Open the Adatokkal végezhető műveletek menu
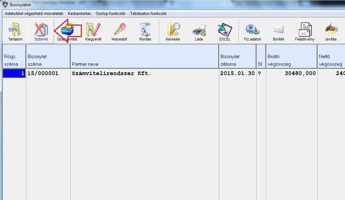 click(x=34, y=13)
